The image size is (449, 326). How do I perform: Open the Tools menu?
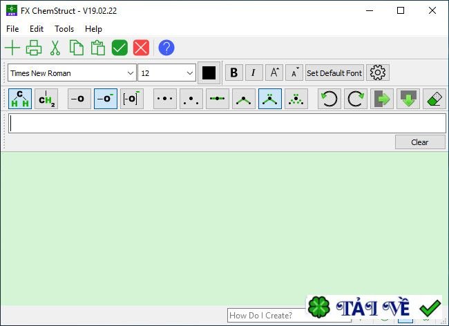[x=64, y=29]
